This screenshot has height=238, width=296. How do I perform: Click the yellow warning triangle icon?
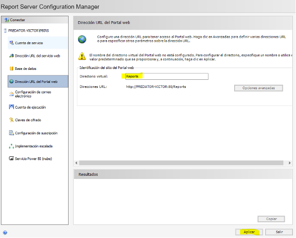tap(82, 56)
